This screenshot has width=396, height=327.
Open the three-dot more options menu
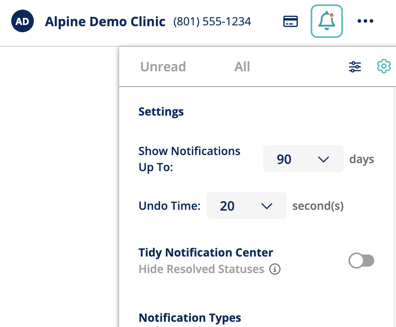tap(365, 21)
